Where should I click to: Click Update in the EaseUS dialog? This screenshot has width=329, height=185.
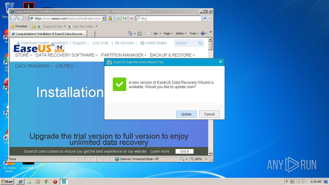point(186,114)
